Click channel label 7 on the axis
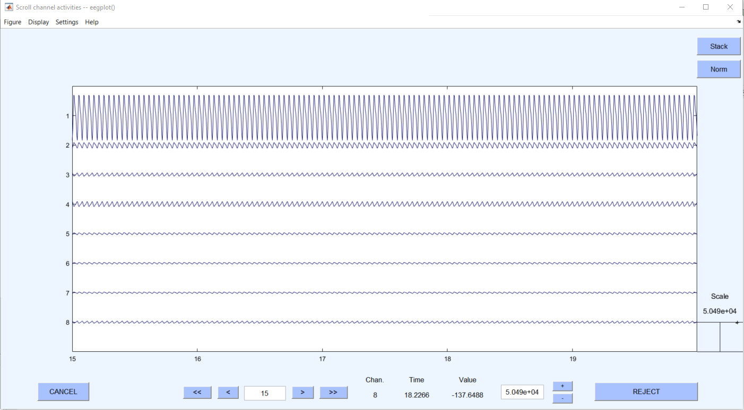This screenshot has width=744, height=410. [68, 293]
